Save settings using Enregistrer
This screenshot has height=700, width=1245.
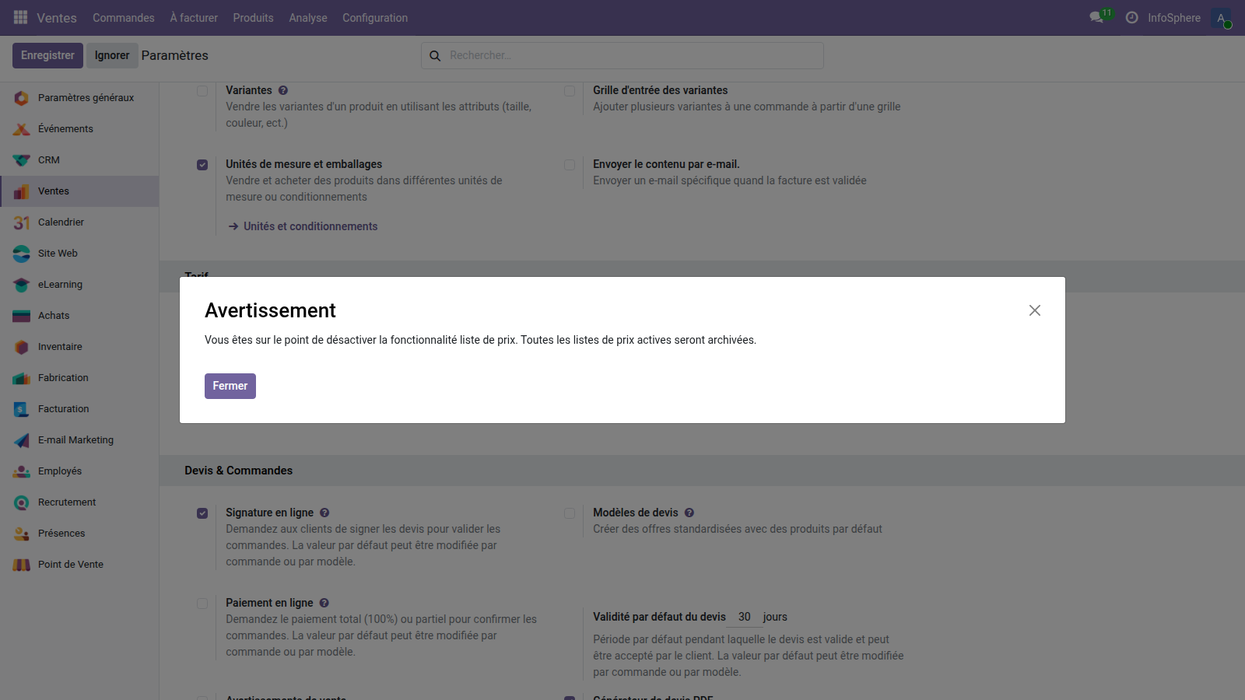pyautogui.click(x=47, y=55)
